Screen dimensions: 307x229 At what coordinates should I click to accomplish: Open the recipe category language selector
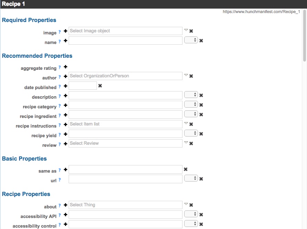[x=191, y=104]
